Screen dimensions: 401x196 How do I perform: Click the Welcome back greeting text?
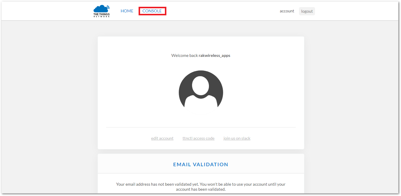click(184, 55)
